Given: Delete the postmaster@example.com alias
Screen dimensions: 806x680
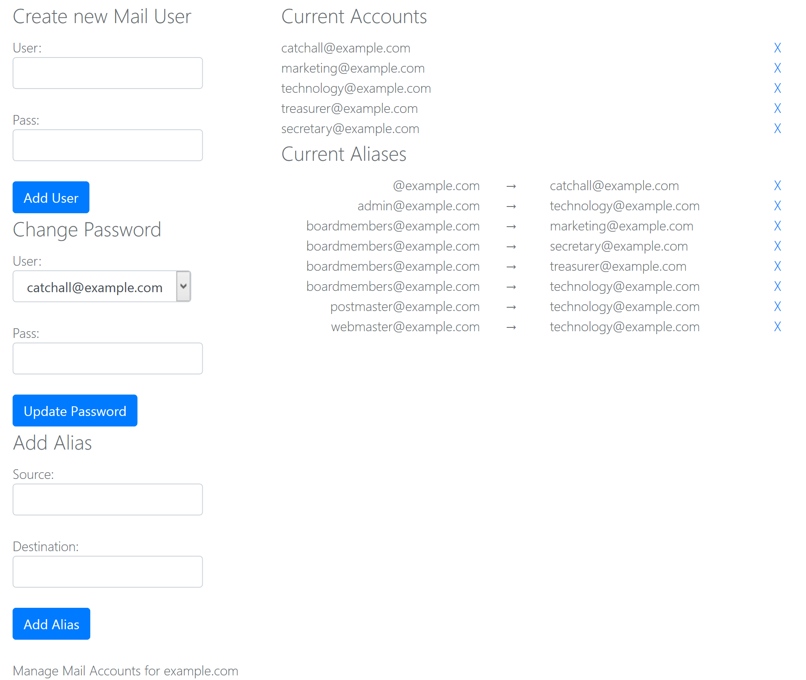Looking at the screenshot, I should pyautogui.click(x=777, y=306).
